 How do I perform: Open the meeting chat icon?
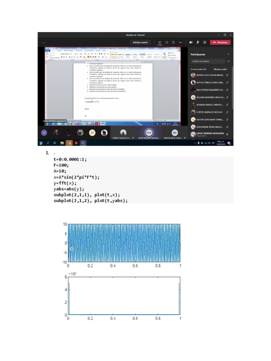click(x=167, y=42)
